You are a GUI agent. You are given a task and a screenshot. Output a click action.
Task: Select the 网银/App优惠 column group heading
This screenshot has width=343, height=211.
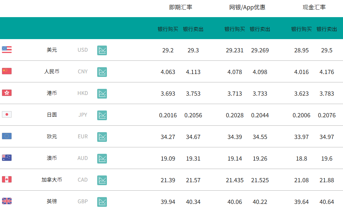[247, 7]
